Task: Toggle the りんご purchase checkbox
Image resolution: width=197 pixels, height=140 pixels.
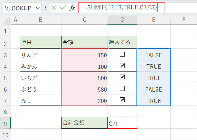Action: tap(122, 54)
